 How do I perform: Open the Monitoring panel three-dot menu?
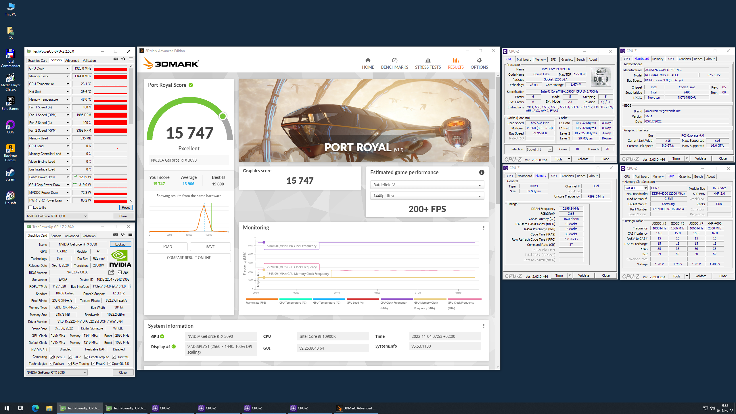[x=484, y=228]
